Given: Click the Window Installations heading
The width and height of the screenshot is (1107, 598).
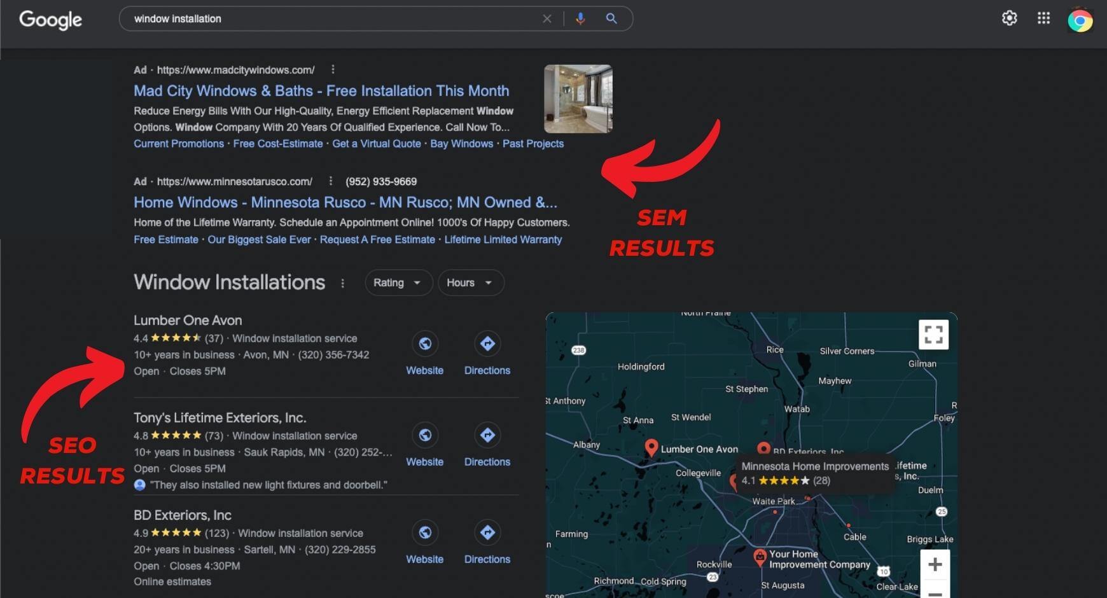Looking at the screenshot, I should coord(229,282).
